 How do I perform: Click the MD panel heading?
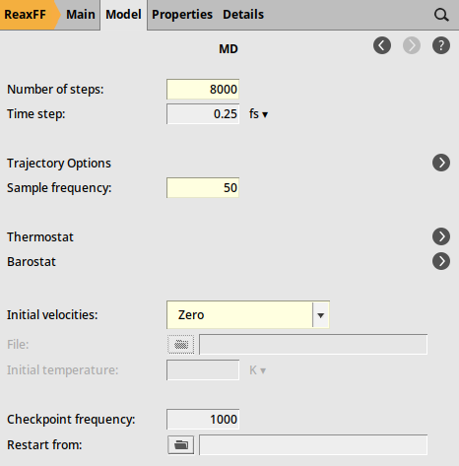229,49
